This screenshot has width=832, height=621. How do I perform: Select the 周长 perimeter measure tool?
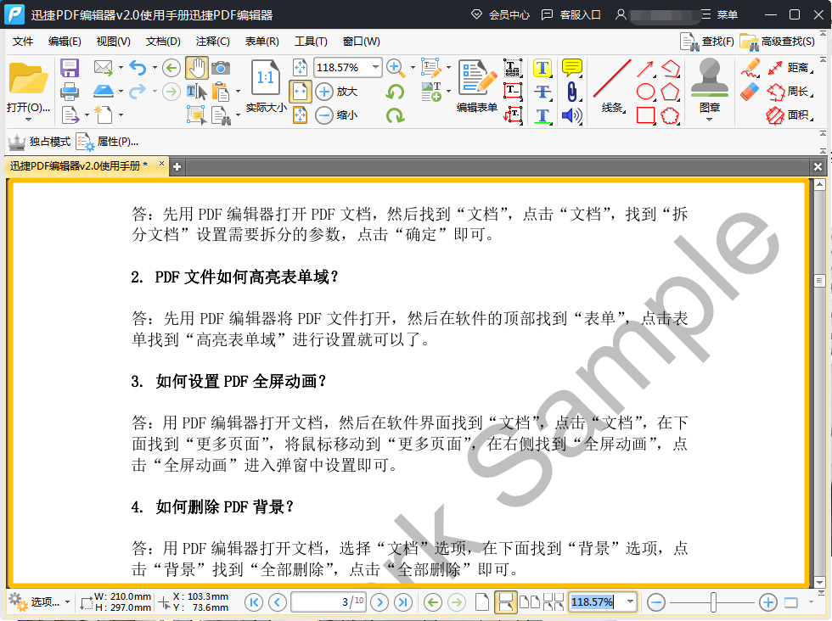pos(790,92)
